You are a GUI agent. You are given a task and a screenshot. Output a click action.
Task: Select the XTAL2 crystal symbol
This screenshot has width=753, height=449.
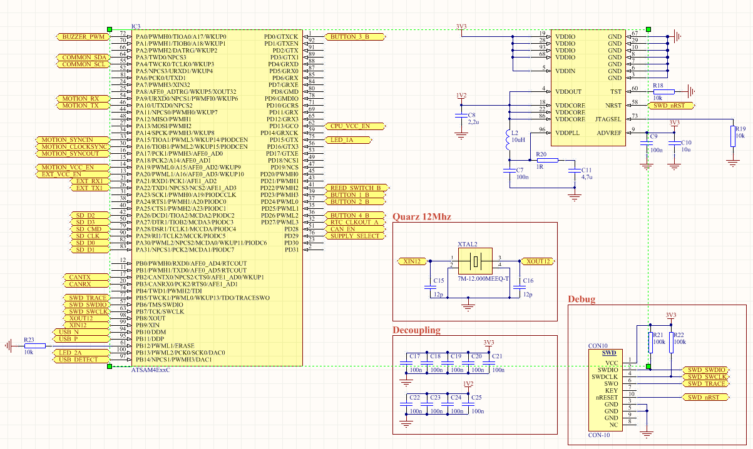[x=476, y=261]
